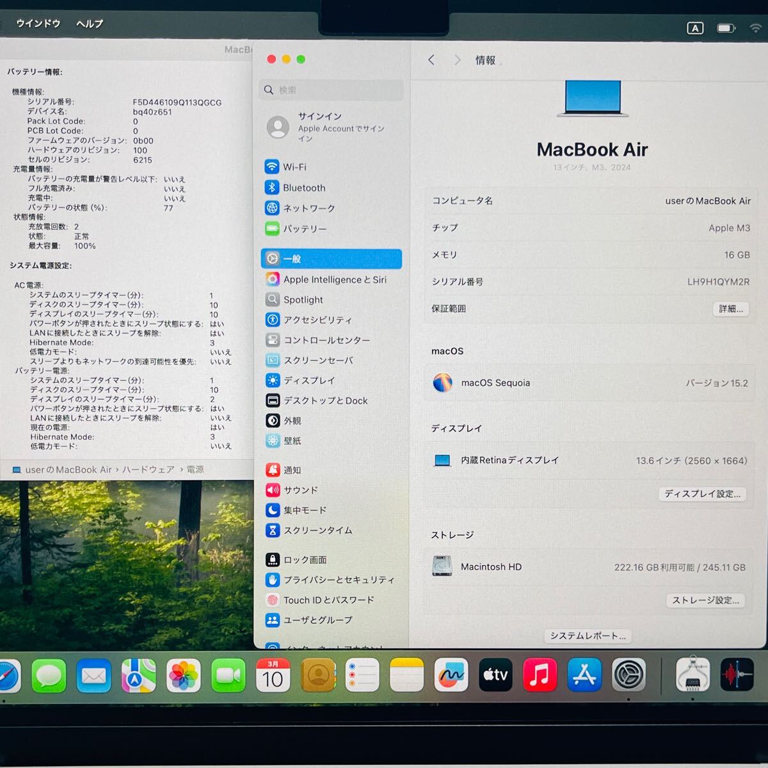Launch FaceTime from the Dock
Image resolution: width=768 pixels, height=768 pixels.
click(x=228, y=675)
